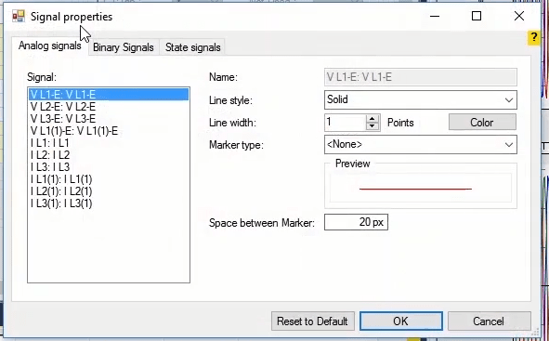Select signal V L1-E: V L1-E
Viewport: 549px width, 341px height.
tap(109, 95)
